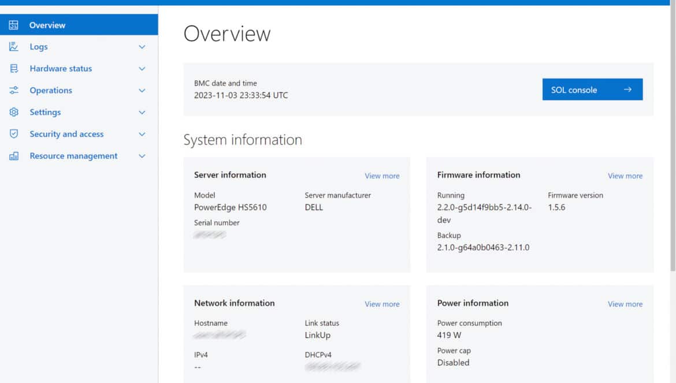This screenshot has height=383, width=676.
Task: Expand the Settings chevron
Action: (x=142, y=113)
